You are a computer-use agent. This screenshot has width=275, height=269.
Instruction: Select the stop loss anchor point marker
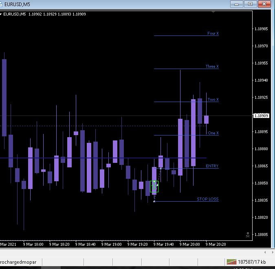tap(154, 201)
